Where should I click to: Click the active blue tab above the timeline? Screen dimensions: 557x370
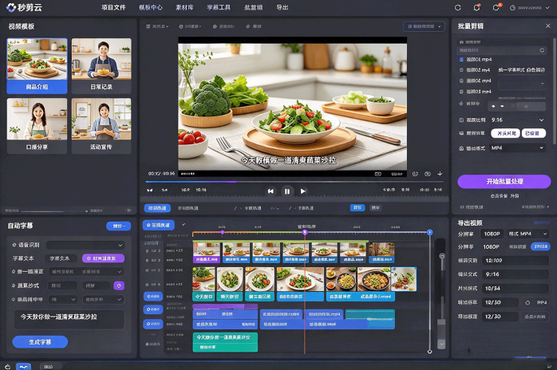coord(157,208)
